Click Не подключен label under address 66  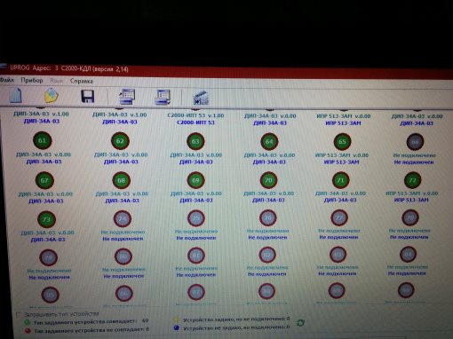point(414,162)
